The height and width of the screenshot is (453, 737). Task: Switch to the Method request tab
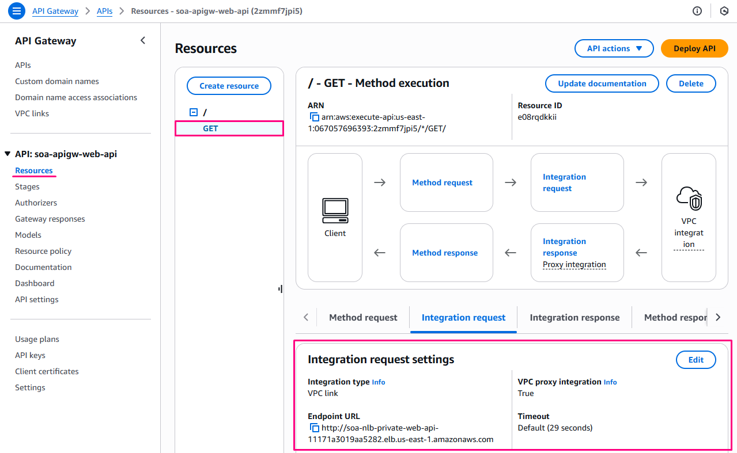pos(363,317)
